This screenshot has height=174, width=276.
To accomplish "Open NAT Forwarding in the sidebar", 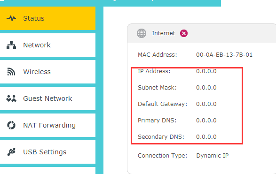I will (x=47, y=125).
